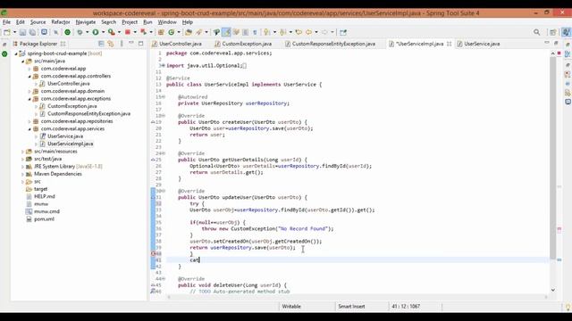Screen dimensions: 572x321
Task: Click the Toggle Mark Occurrences highlighted icon
Action: click(226, 32)
